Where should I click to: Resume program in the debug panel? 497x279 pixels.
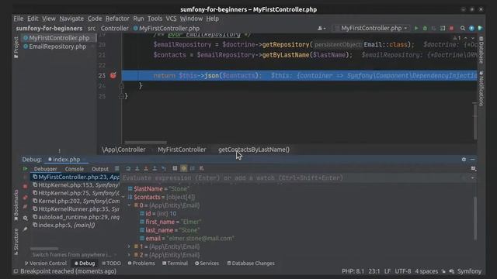[25, 169]
